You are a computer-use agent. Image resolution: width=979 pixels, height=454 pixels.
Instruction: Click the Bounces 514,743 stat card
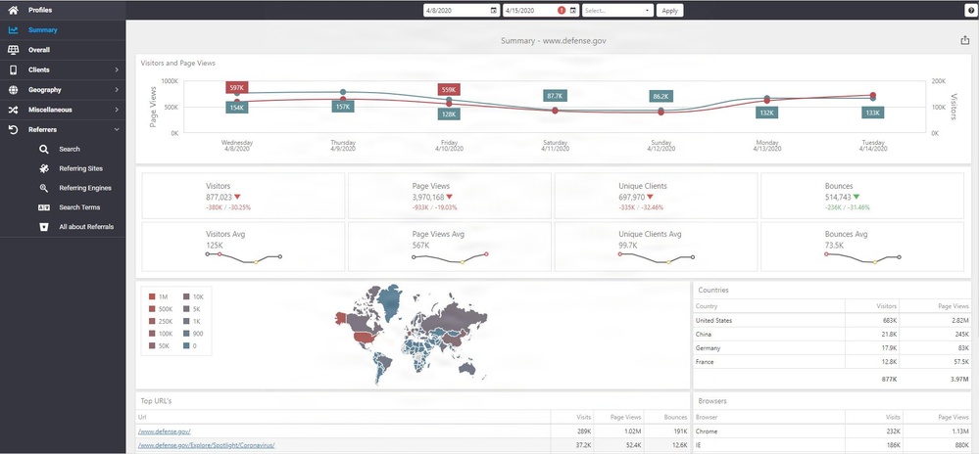(x=862, y=196)
